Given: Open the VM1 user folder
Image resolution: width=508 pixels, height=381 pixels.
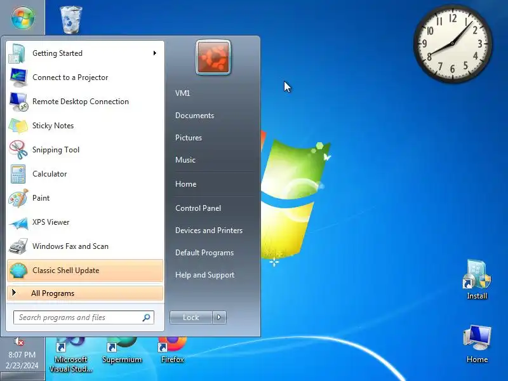Looking at the screenshot, I should (182, 93).
